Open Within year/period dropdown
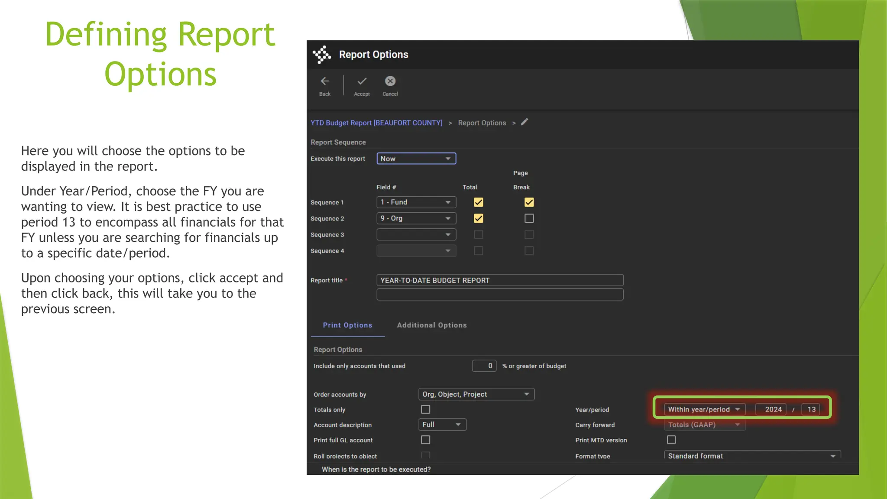 click(x=704, y=409)
